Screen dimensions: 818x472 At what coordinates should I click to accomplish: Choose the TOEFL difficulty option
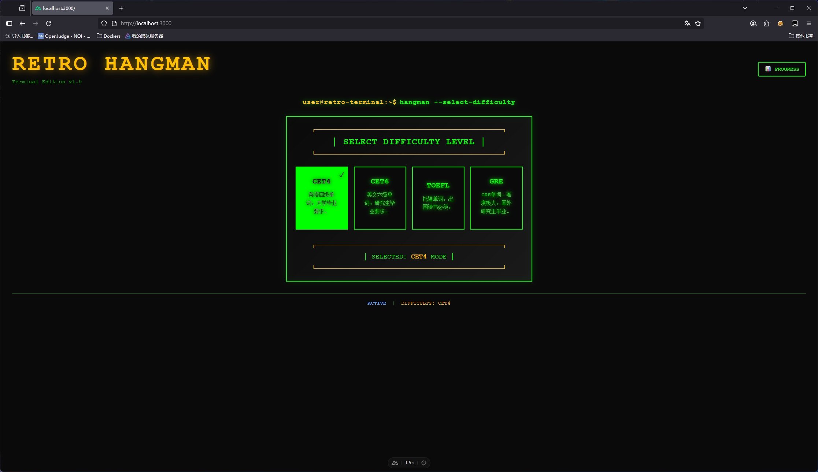[438, 198]
